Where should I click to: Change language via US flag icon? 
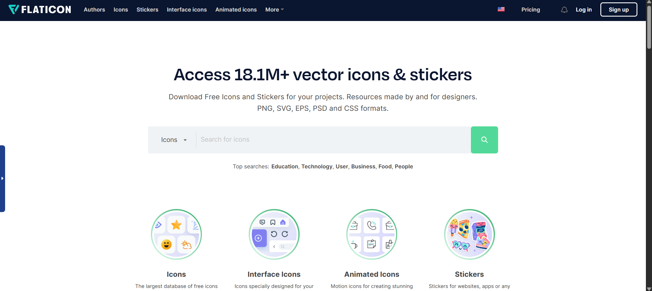coord(501,9)
